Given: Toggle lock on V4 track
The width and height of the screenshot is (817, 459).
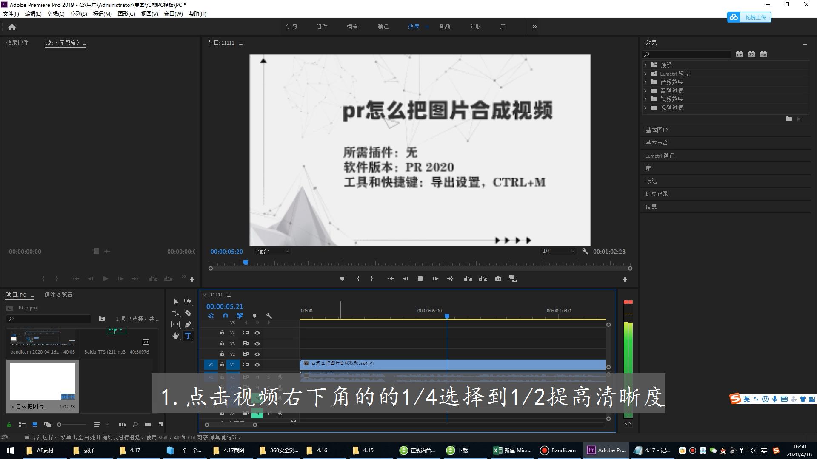Looking at the screenshot, I should tap(222, 333).
